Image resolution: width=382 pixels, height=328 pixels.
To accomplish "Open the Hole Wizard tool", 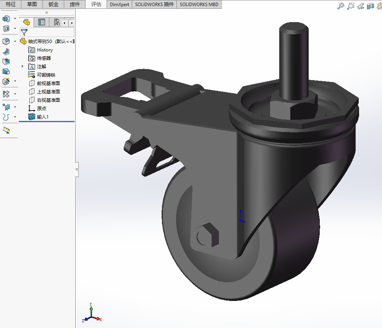I will pos(6,81).
